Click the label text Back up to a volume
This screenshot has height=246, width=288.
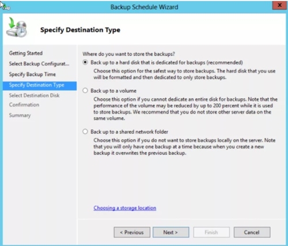113,90
